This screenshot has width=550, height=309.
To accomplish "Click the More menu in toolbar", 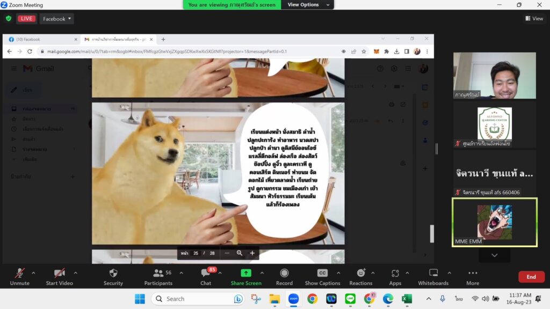I will click(473, 273).
